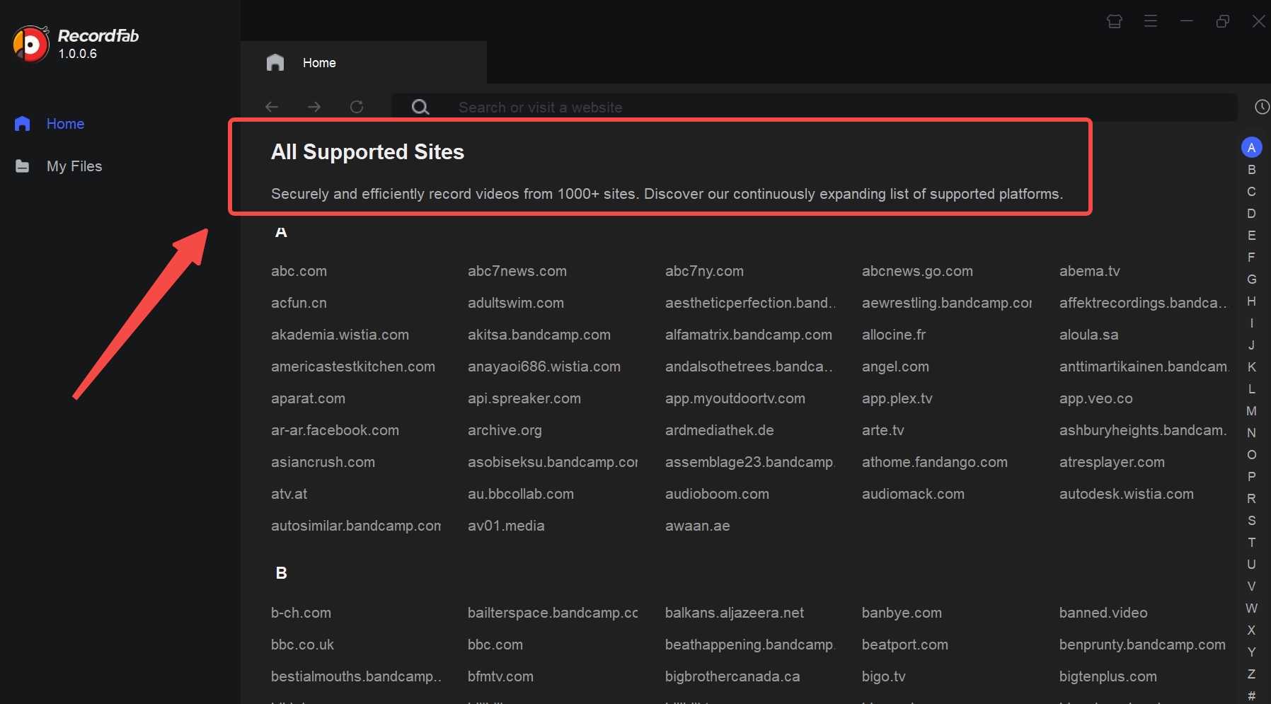Open audioboom.com link

[x=717, y=494]
